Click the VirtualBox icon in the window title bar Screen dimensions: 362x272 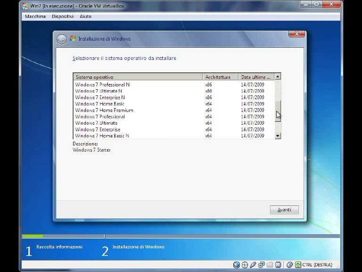[x=25, y=6]
